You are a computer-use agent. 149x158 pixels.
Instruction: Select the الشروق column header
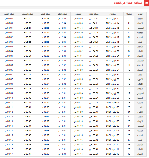(78, 14)
